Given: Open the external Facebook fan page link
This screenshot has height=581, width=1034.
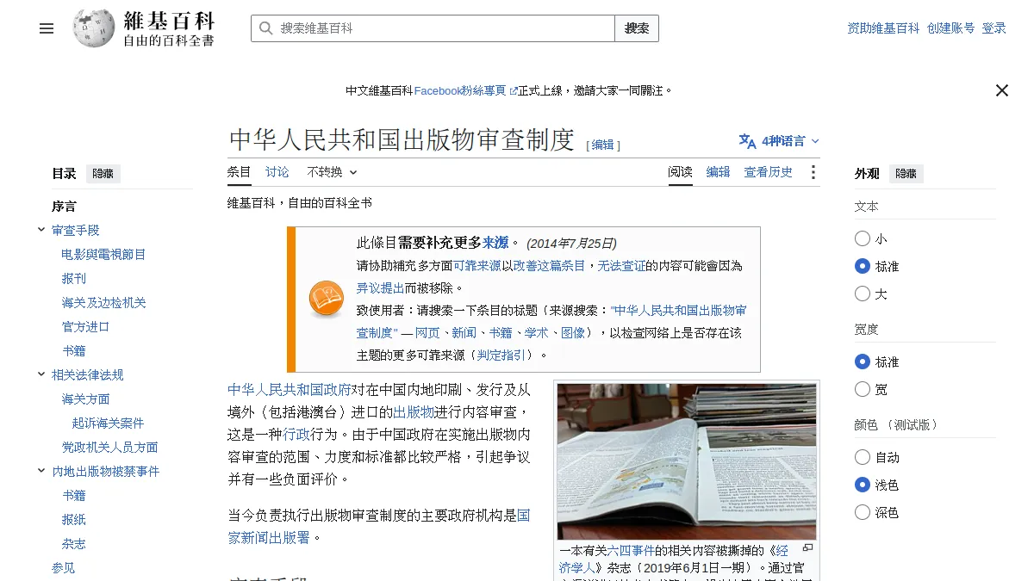Looking at the screenshot, I should click(x=466, y=90).
